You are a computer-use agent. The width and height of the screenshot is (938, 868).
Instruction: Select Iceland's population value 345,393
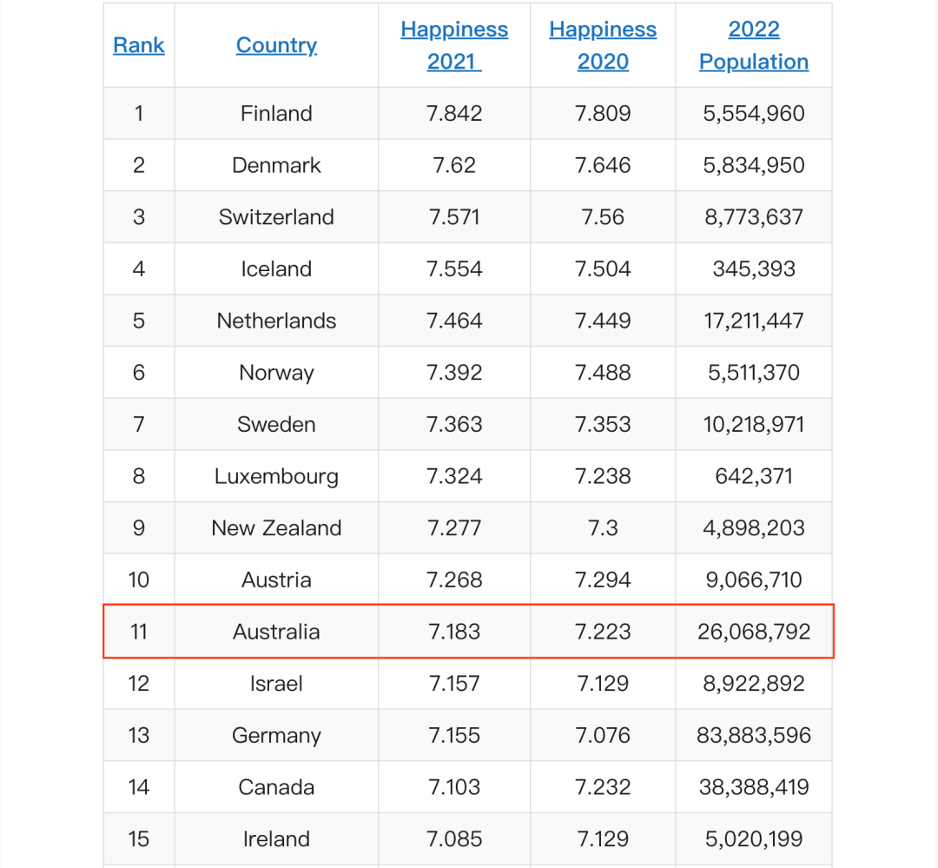pos(754,268)
